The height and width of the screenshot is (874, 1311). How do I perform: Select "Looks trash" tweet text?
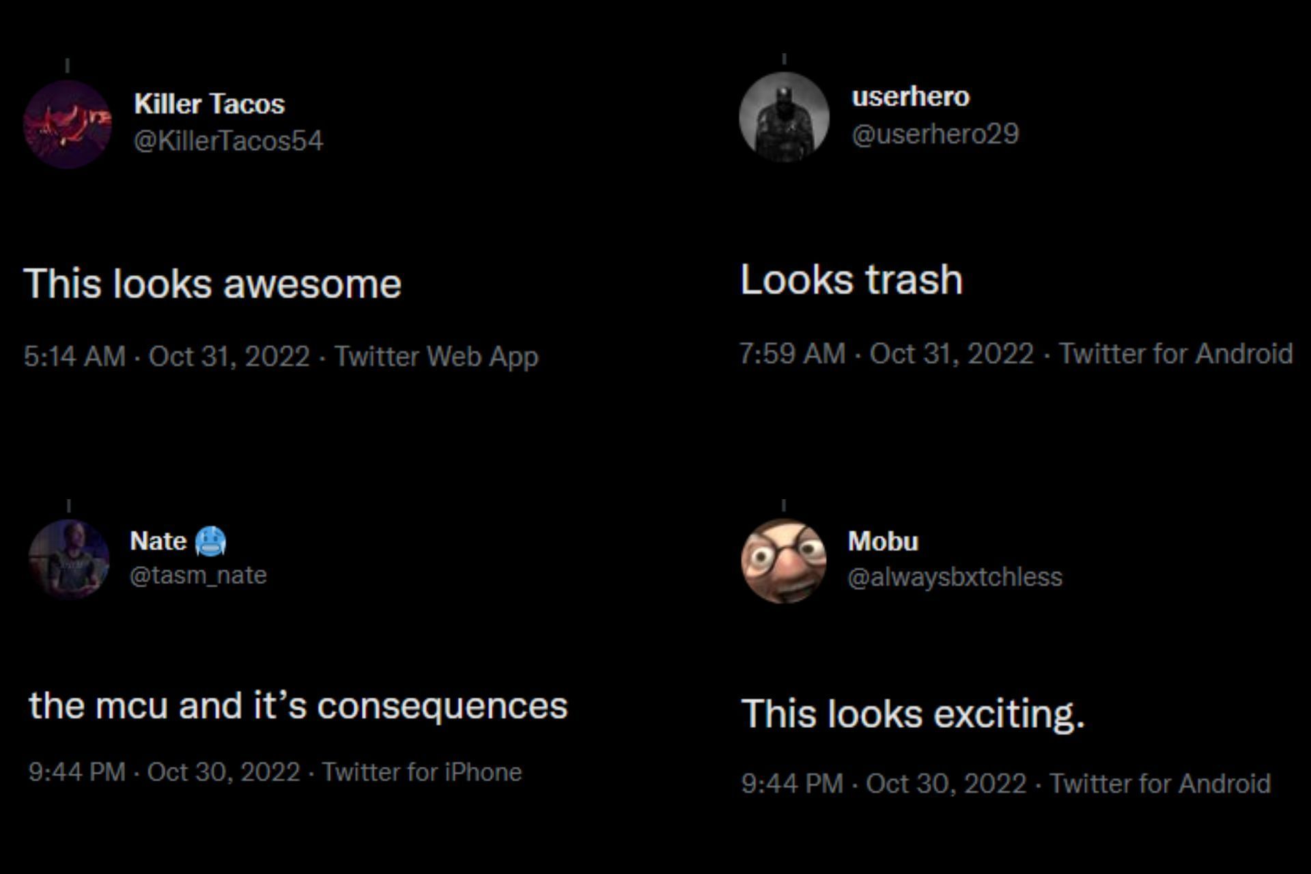click(851, 280)
